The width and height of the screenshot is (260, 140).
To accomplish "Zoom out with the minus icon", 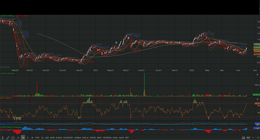I will [x=253, y=138].
